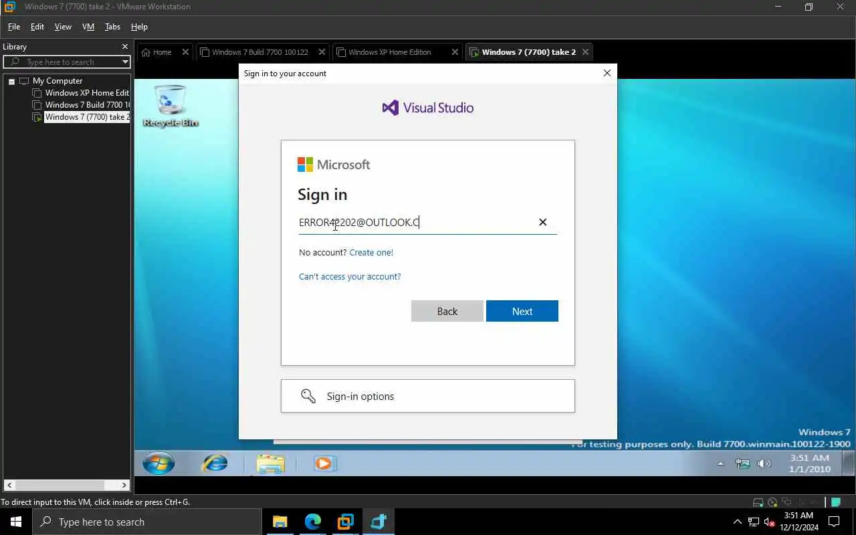This screenshot has height=535, width=856.
Task: Switch to Windows 7 (7700) take 2 tab
Action: 528,52
